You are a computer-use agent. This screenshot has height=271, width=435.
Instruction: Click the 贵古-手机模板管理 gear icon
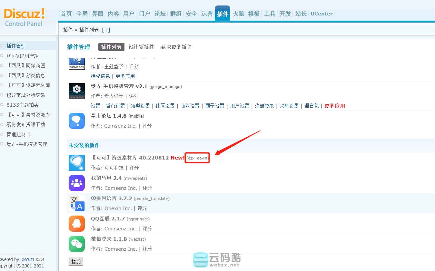click(77, 91)
